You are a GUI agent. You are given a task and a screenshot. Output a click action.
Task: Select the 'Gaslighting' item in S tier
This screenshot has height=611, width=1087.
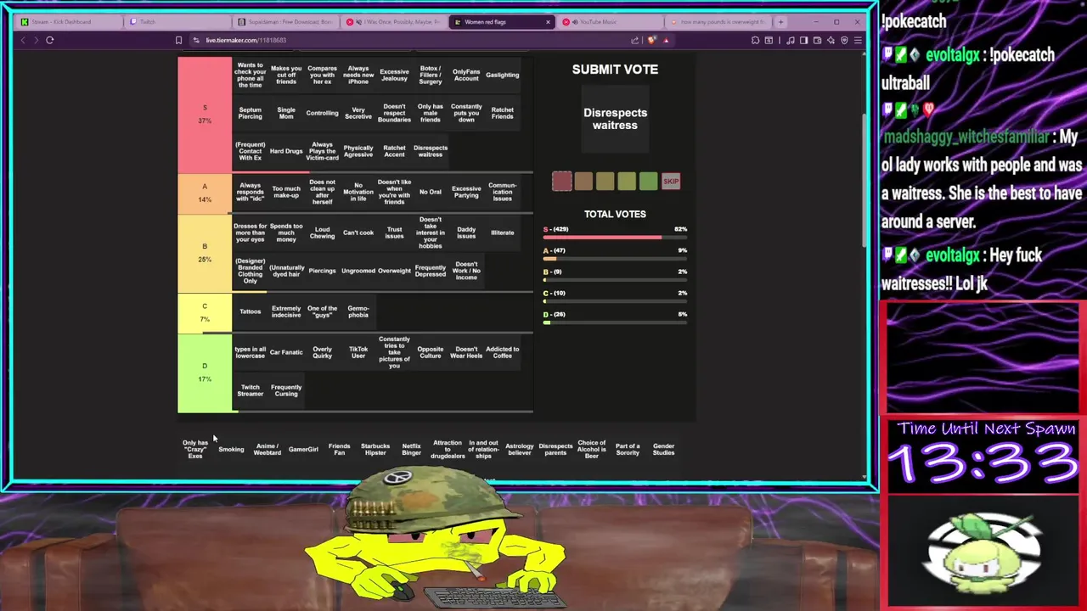[503, 75]
